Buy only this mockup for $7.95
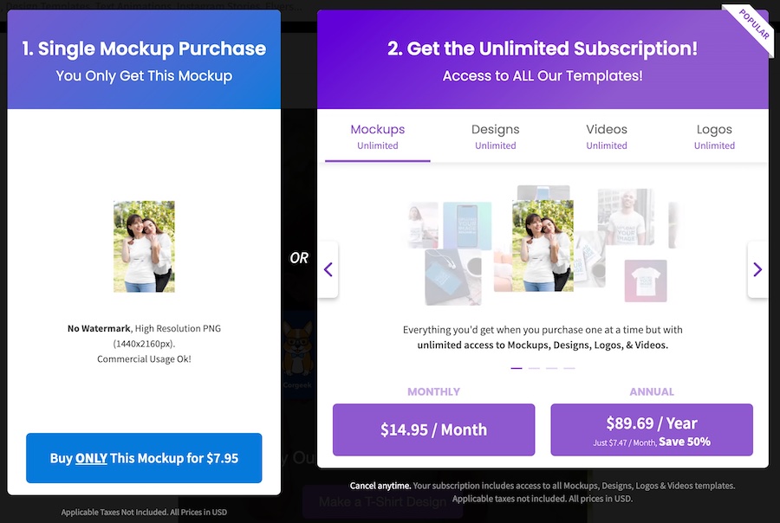The width and height of the screenshot is (780, 523). click(144, 458)
